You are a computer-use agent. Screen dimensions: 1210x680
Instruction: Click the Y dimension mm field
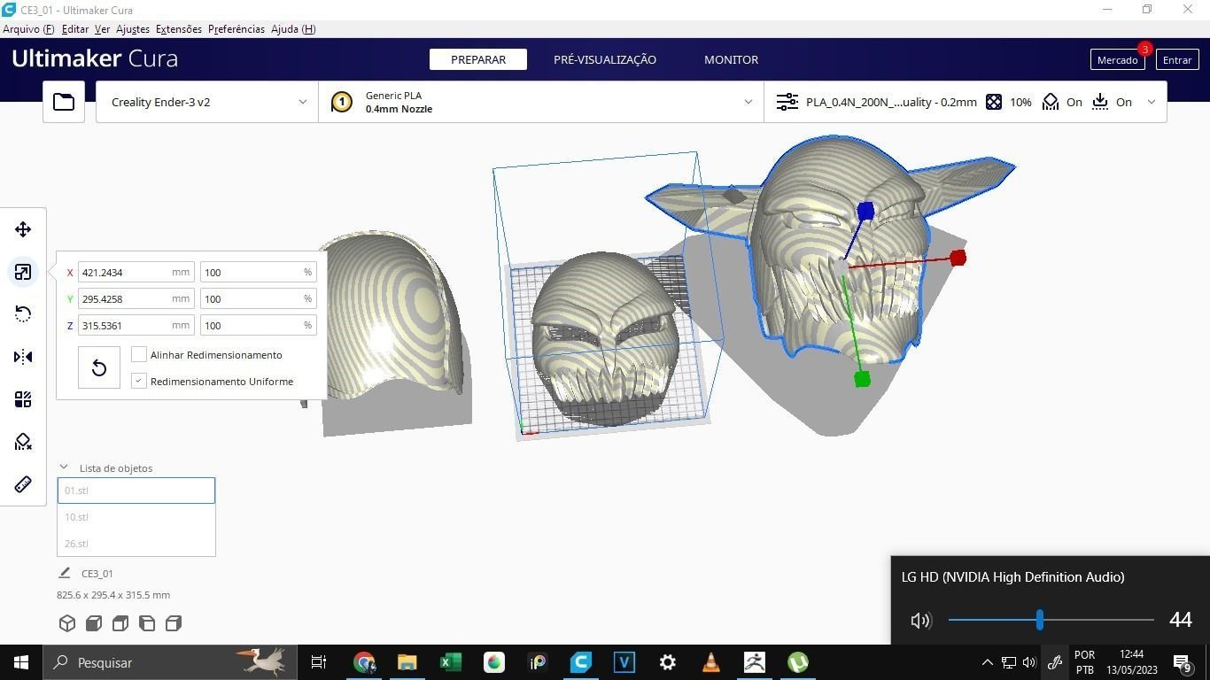tap(136, 298)
